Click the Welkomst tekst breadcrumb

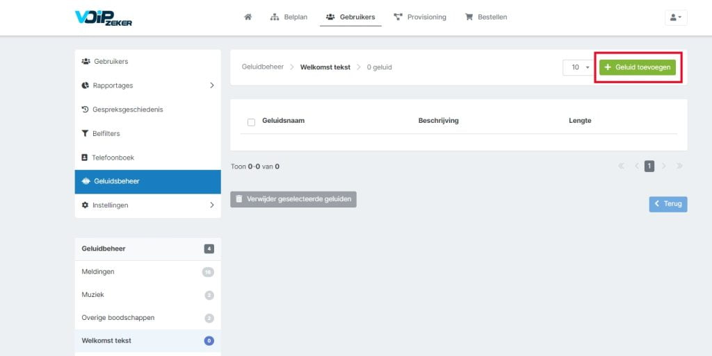[325, 67]
